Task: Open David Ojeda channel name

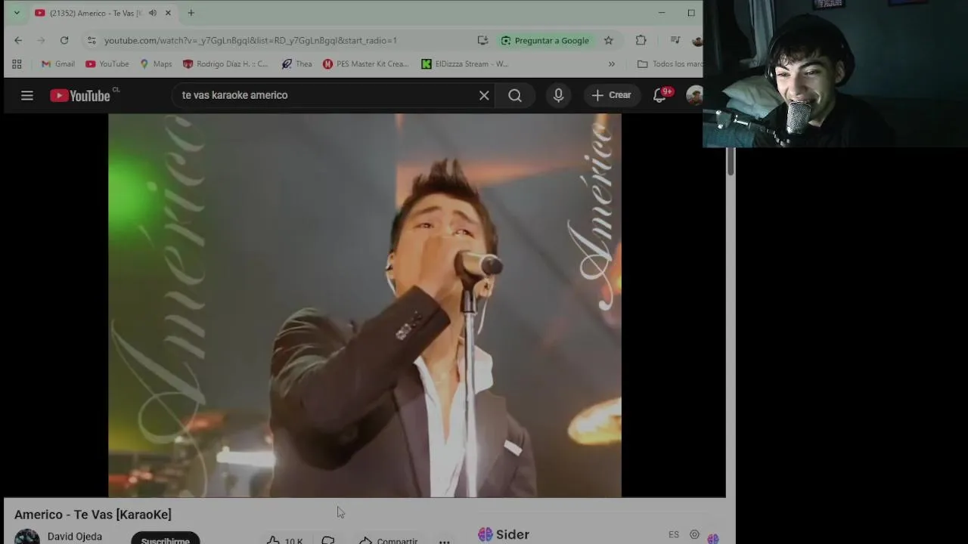Action: [x=75, y=536]
